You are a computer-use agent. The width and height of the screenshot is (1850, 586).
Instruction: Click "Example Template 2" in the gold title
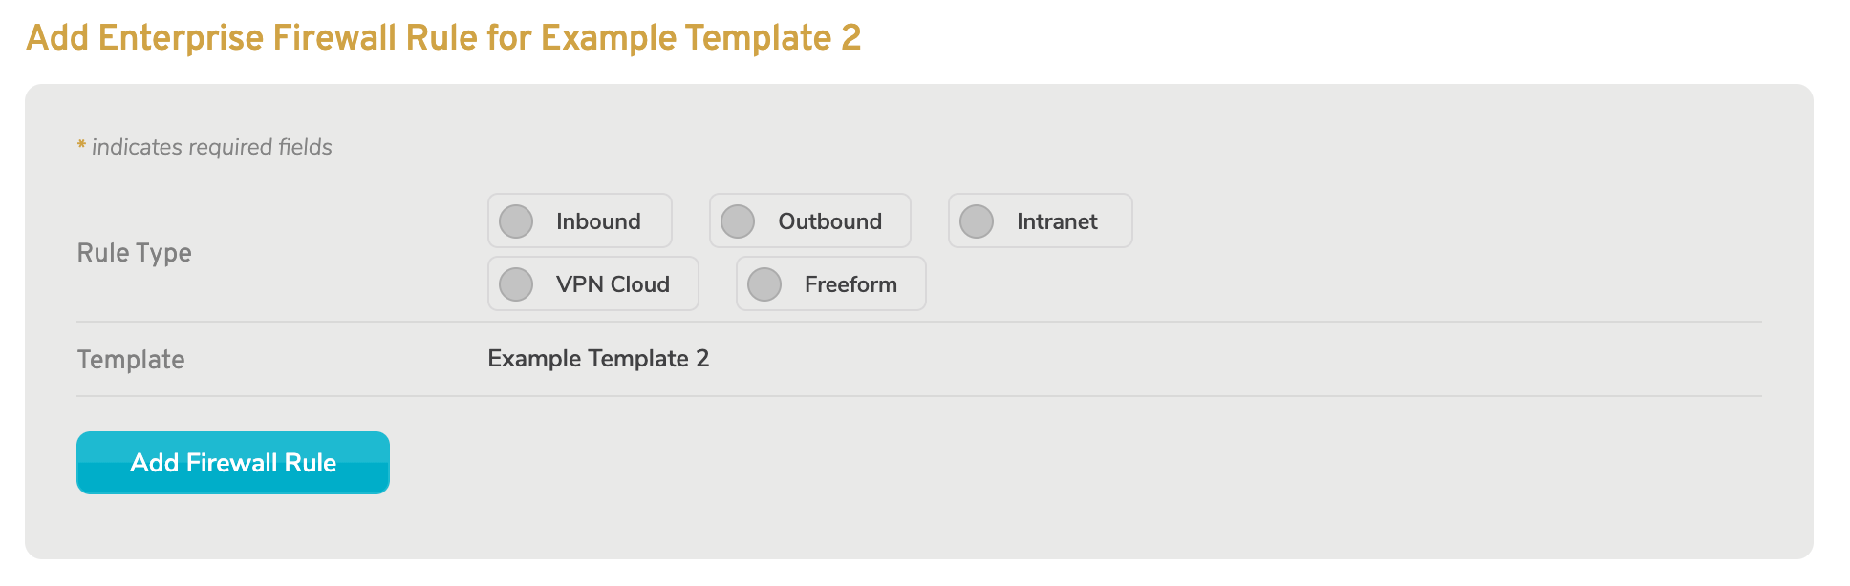point(700,38)
